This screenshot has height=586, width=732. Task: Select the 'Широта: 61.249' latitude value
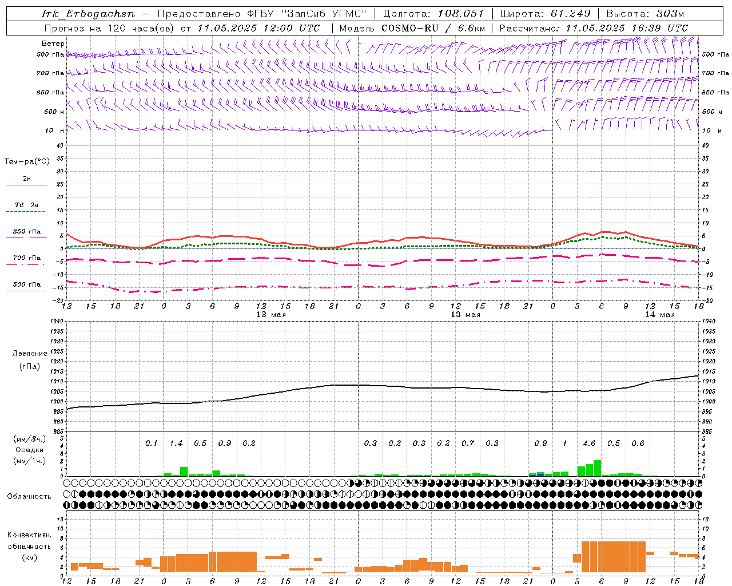coord(545,14)
